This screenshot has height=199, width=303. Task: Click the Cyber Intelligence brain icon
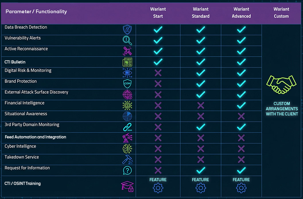pyautogui.click(x=127, y=149)
